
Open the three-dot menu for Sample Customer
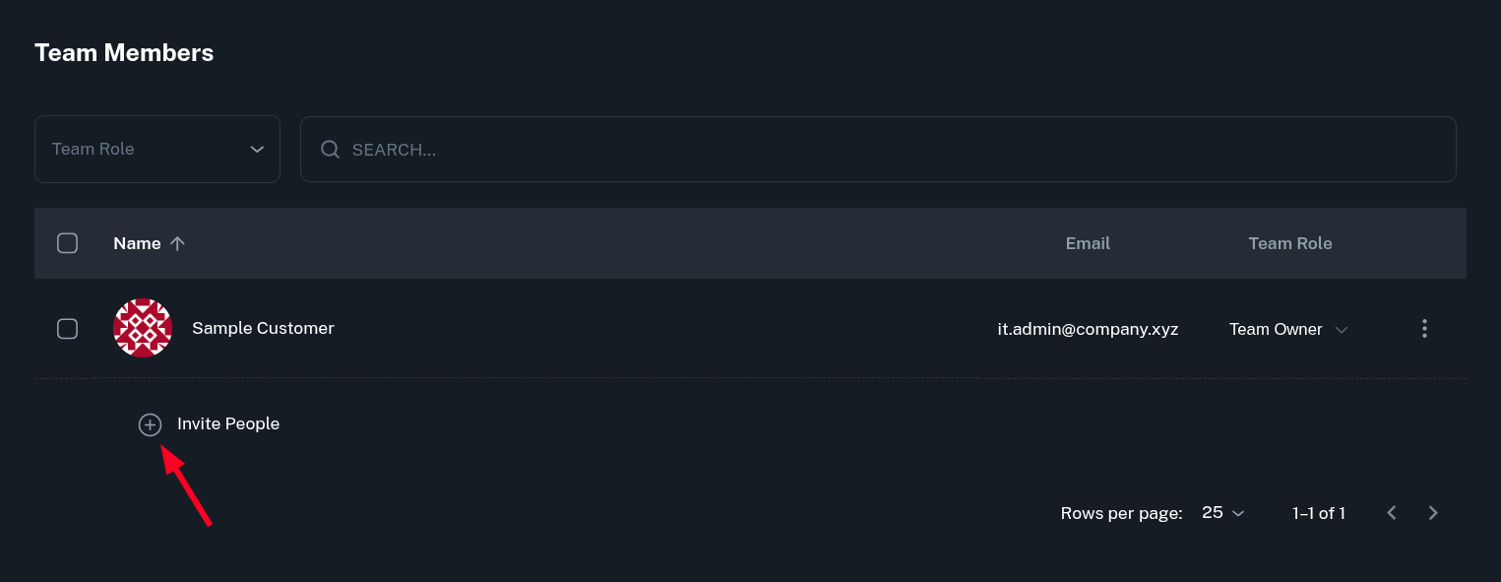[x=1424, y=329]
